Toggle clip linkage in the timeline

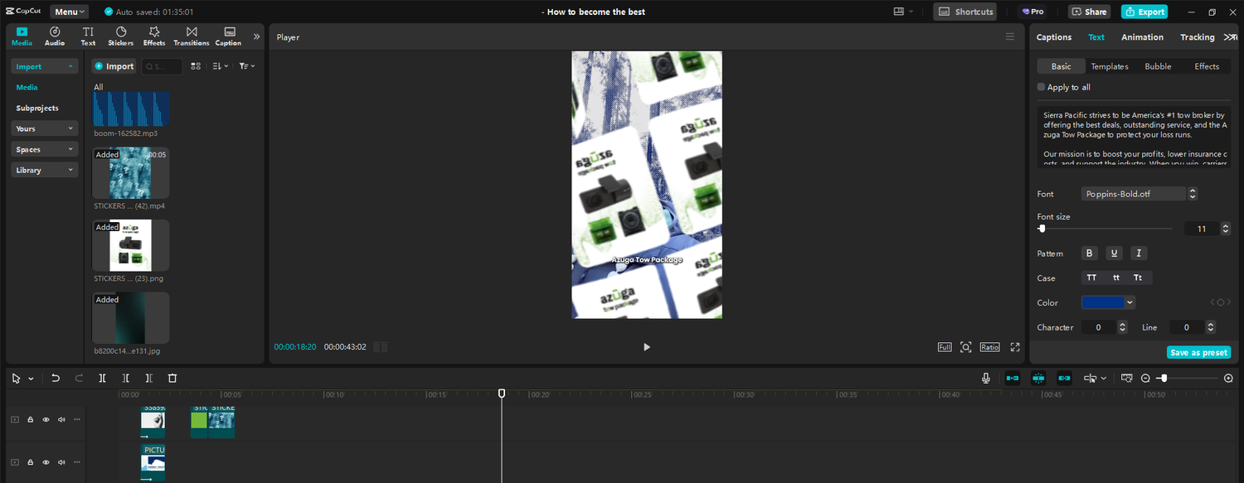coord(1065,378)
